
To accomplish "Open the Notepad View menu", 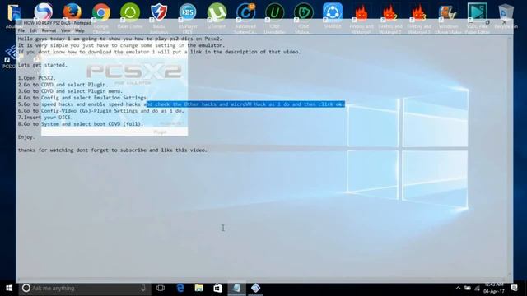I will pos(65,30).
